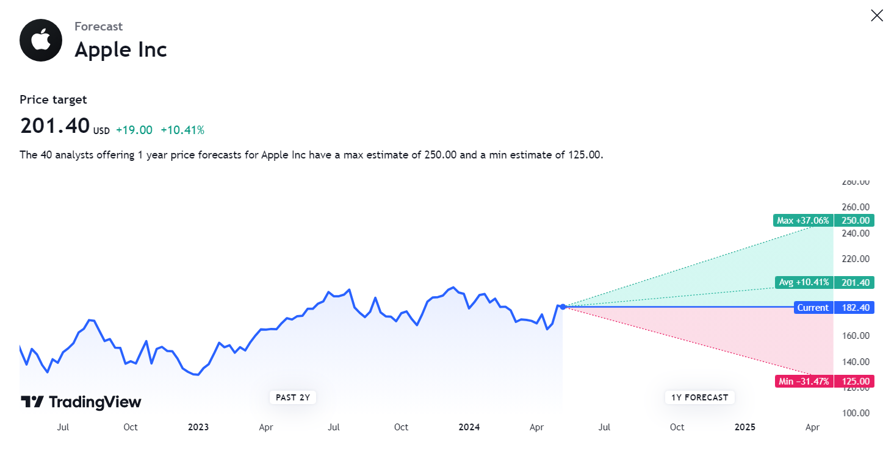894x451 pixels.
Task: Click the 2024 label on time axis
Action: (469, 427)
